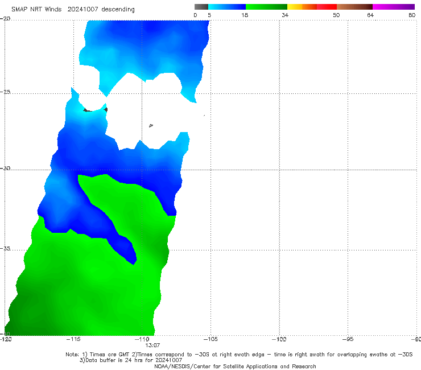Screen dimensions: 421x370
Task: Click the longitude label '-100'
Action: tap(279, 339)
